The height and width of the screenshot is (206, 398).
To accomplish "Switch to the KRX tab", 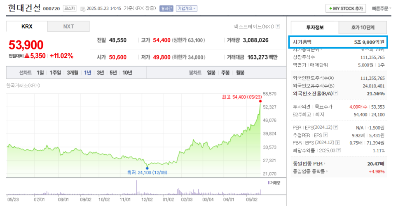I will 27,26.
